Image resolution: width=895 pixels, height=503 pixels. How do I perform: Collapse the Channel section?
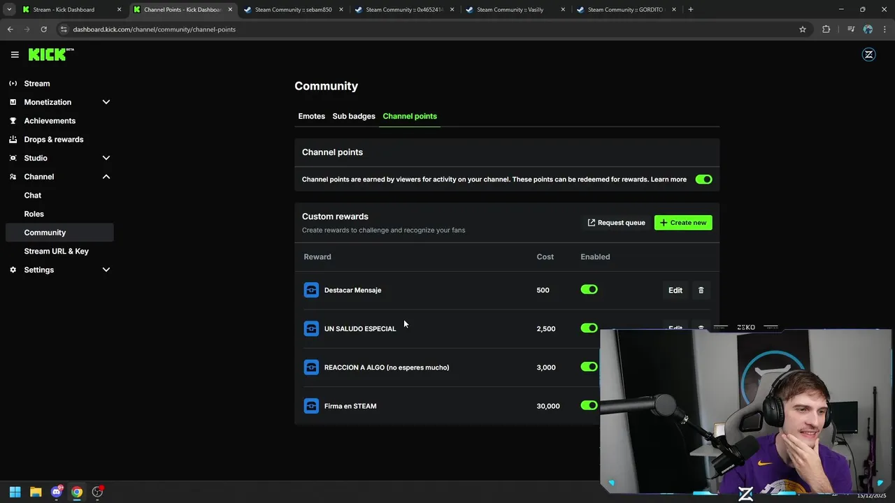click(x=106, y=177)
